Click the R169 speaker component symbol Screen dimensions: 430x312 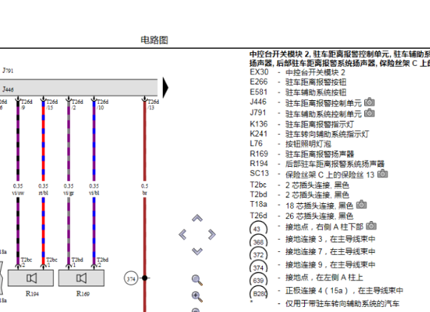pyautogui.click(x=81, y=278)
